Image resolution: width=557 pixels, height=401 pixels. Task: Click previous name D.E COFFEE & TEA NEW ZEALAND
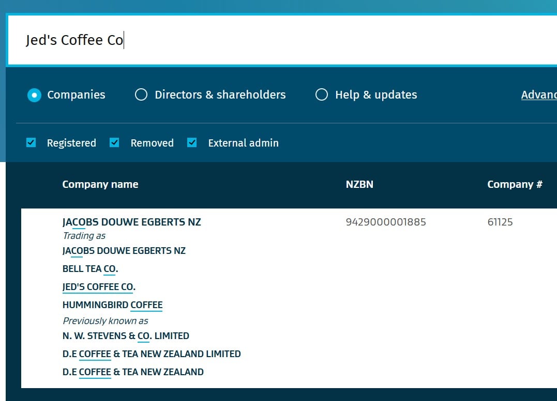[133, 372]
